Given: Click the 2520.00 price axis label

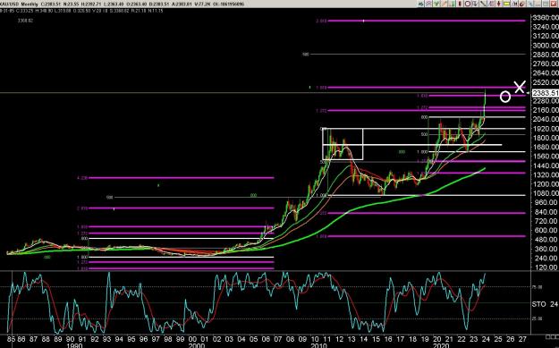Looking at the screenshot, I should coord(545,82).
